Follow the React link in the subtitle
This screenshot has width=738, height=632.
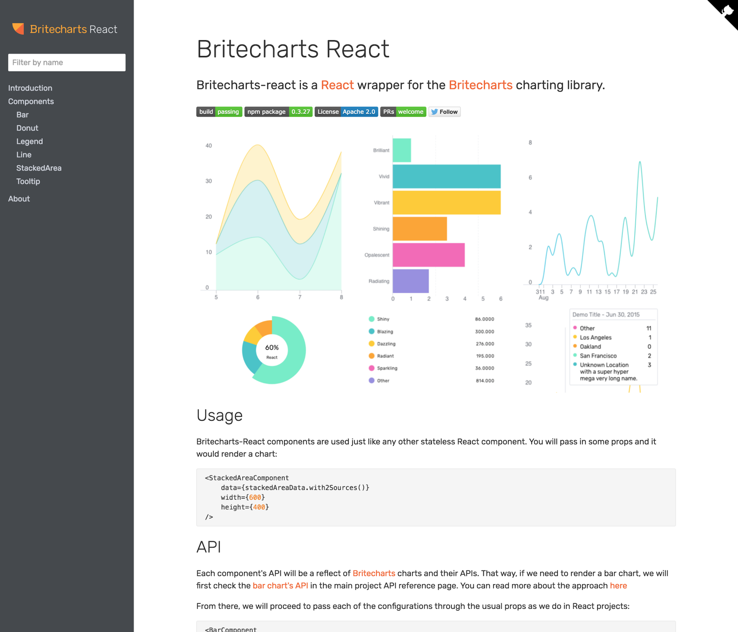click(x=337, y=85)
